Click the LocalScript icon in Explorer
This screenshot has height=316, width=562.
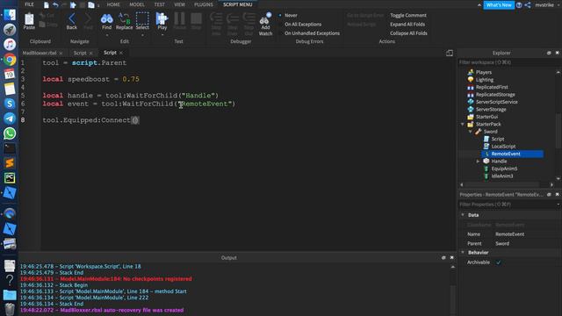tap(486, 147)
